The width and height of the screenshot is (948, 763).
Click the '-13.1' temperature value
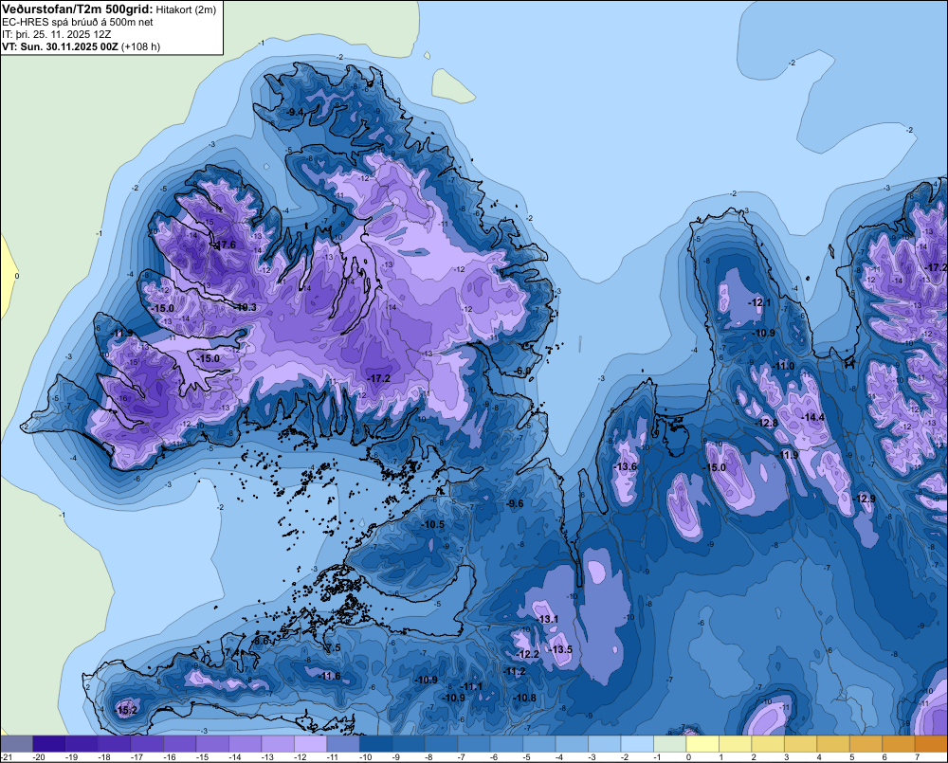click(x=548, y=619)
